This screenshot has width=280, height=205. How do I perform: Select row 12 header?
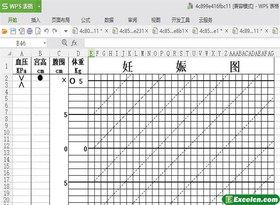pyautogui.click(x=7, y=146)
